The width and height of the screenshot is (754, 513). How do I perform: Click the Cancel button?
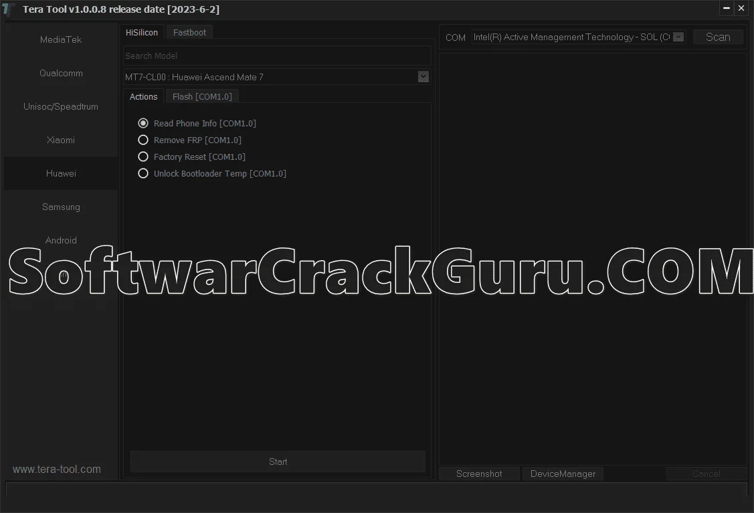[706, 474]
